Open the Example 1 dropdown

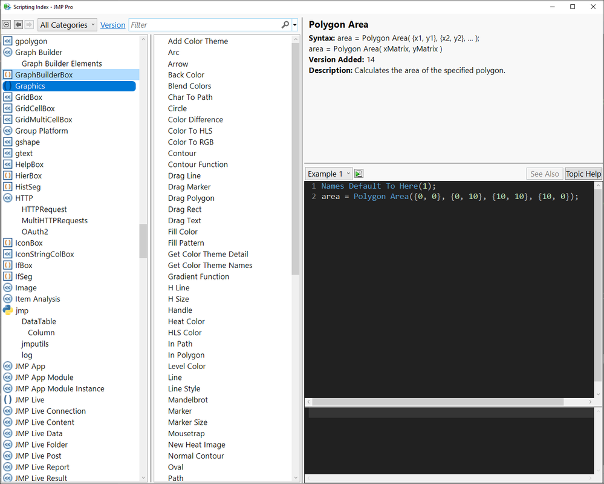(x=328, y=173)
